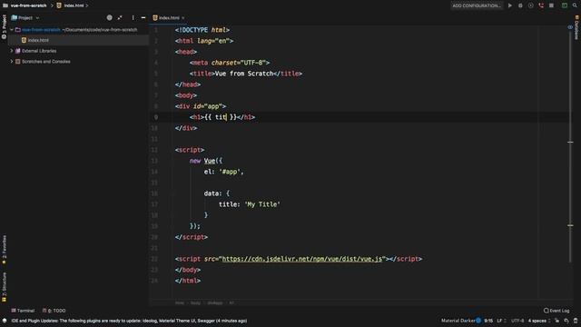Click the project folder icon in the breadcrumb bar
581x327 pixels.
pos(5,5)
